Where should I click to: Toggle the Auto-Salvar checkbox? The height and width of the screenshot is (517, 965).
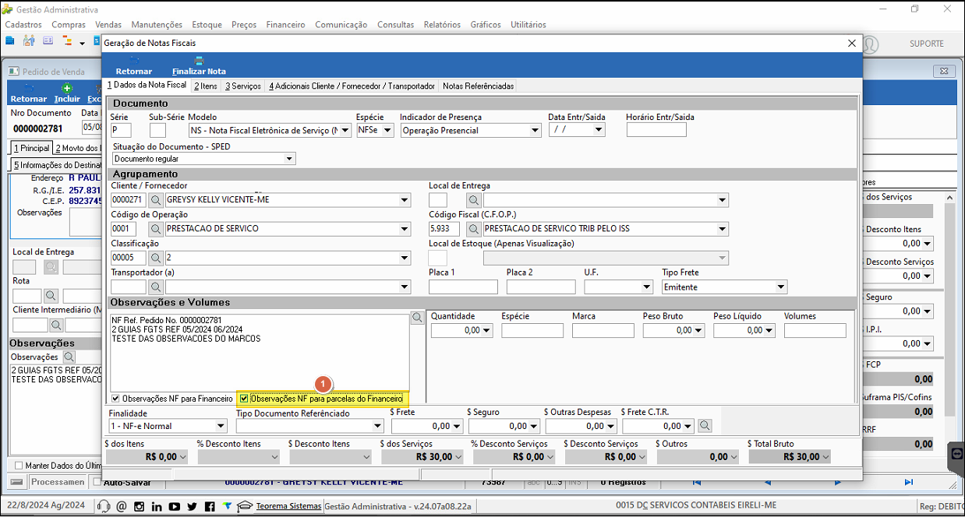[x=97, y=482]
